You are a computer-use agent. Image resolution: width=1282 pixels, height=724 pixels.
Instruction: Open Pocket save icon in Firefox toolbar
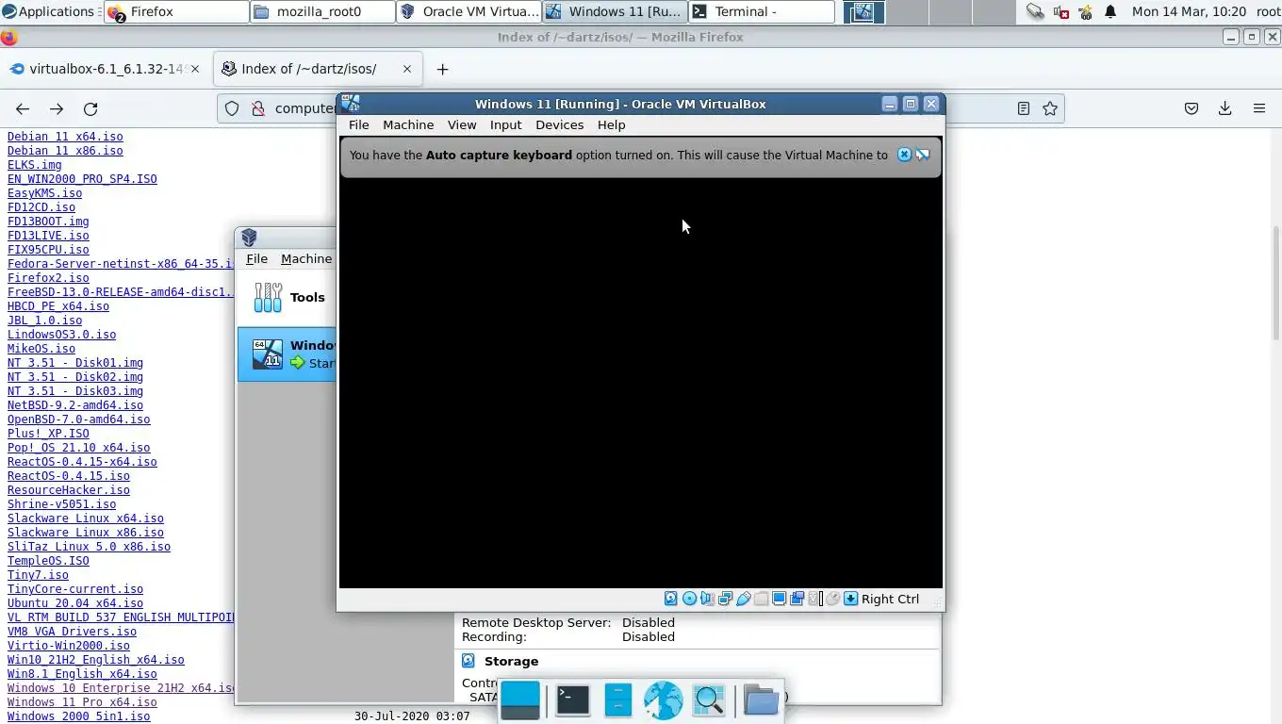[x=1192, y=108]
